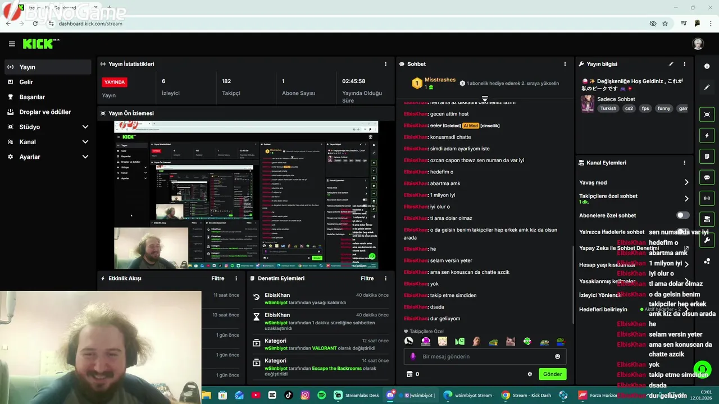
Task: Open Etkinlik Akışı three-dot menu
Action: (236, 278)
